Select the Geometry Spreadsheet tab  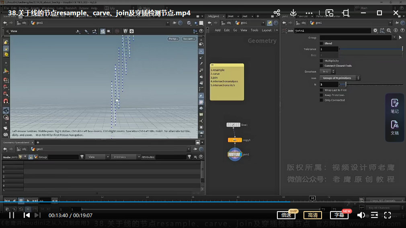point(16,142)
